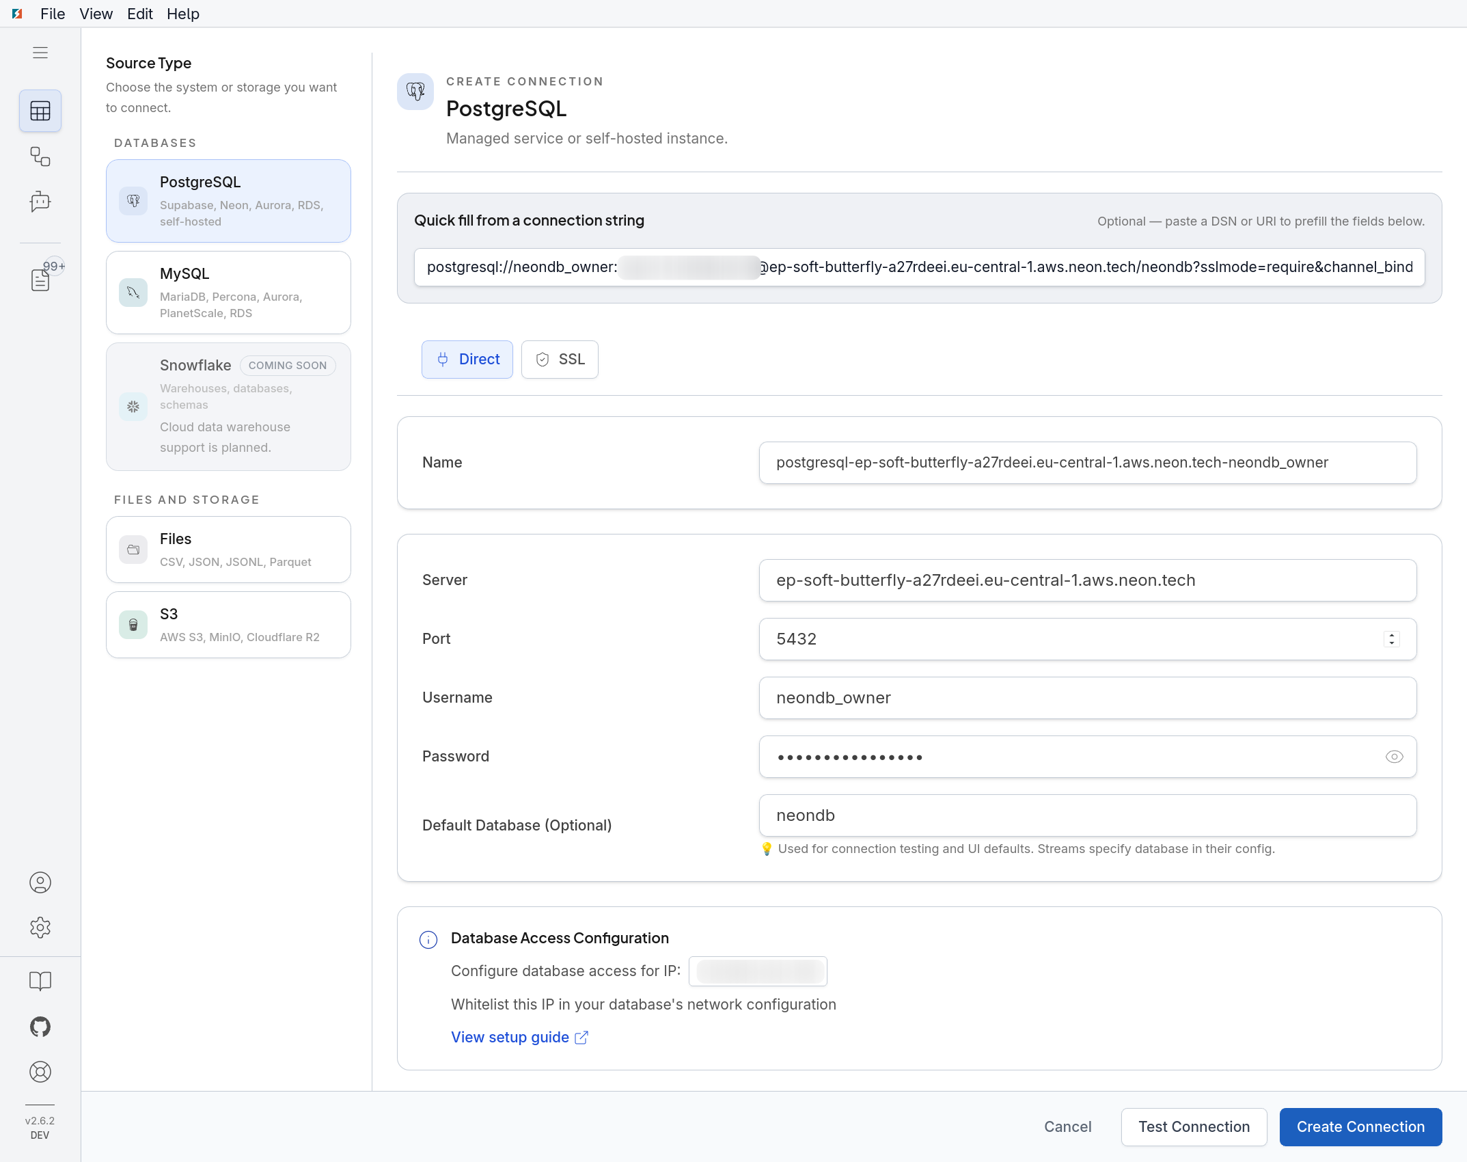
Task: Click the Test Connection button
Action: tap(1194, 1126)
